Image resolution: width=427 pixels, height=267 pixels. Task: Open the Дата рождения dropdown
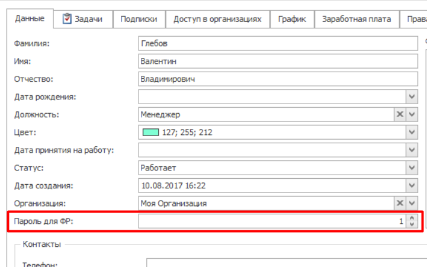point(412,96)
